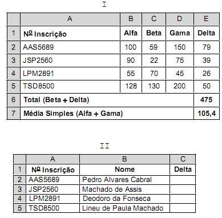Screen dimensions: 222x218
Task: Click the Alfa header cell
Action: [x=131, y=33]
